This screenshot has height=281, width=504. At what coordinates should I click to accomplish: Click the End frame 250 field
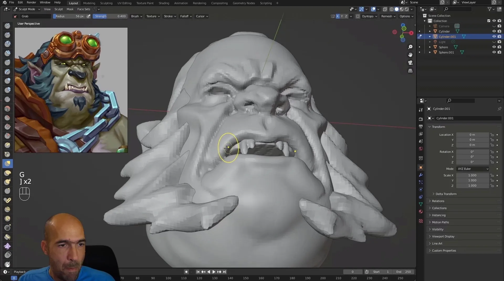[x=404, y=272]
